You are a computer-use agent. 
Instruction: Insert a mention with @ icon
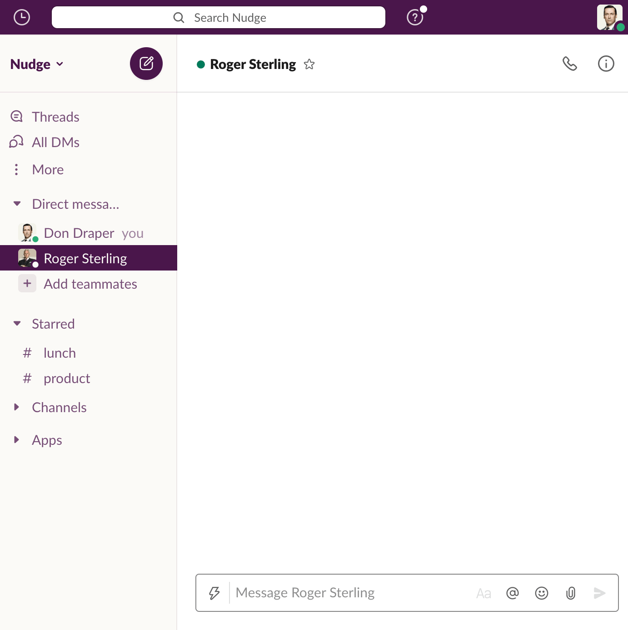pos(512,593)
